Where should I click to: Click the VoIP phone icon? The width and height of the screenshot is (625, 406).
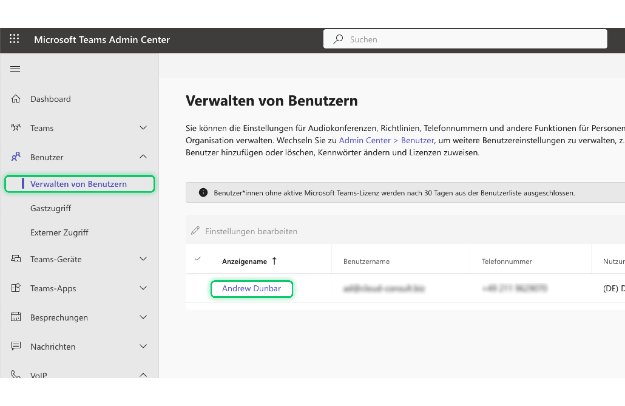(16, 374)
